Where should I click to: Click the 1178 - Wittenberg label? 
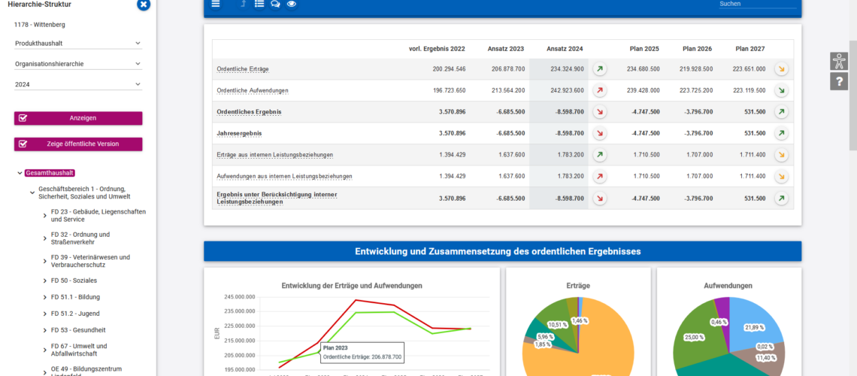click(38, 25)
